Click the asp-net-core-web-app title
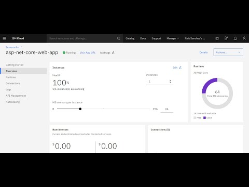Screen dimensions: 249x187 coord(32,52)
